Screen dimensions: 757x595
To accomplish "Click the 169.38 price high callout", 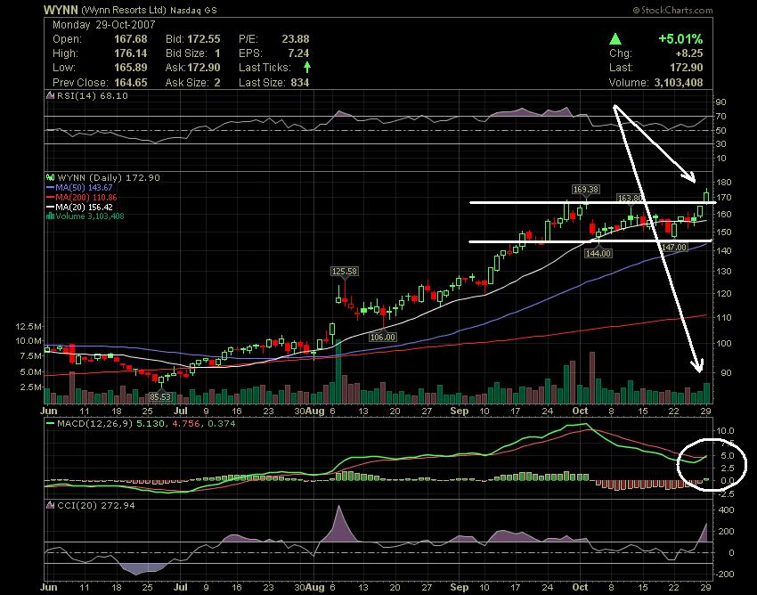I will [x=586, y=190].
